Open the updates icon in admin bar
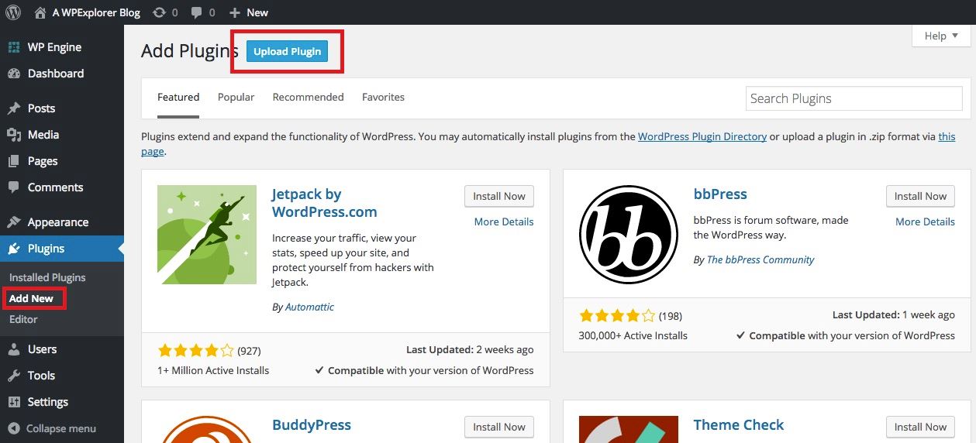This screenshot has height=443, width=976. point(159,12)
